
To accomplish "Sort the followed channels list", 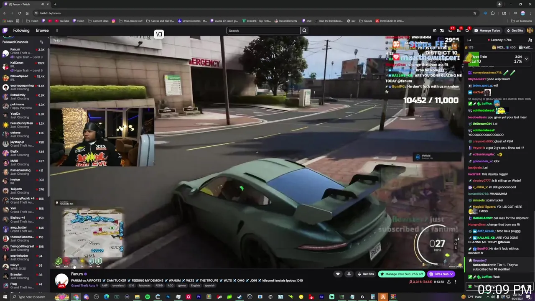I will click(41, 42).
